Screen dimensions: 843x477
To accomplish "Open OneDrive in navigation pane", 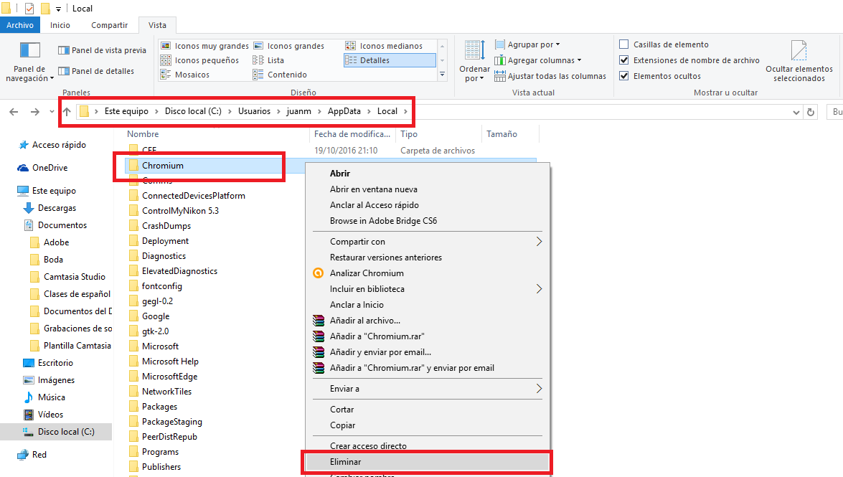I will [x=43, y=168].
